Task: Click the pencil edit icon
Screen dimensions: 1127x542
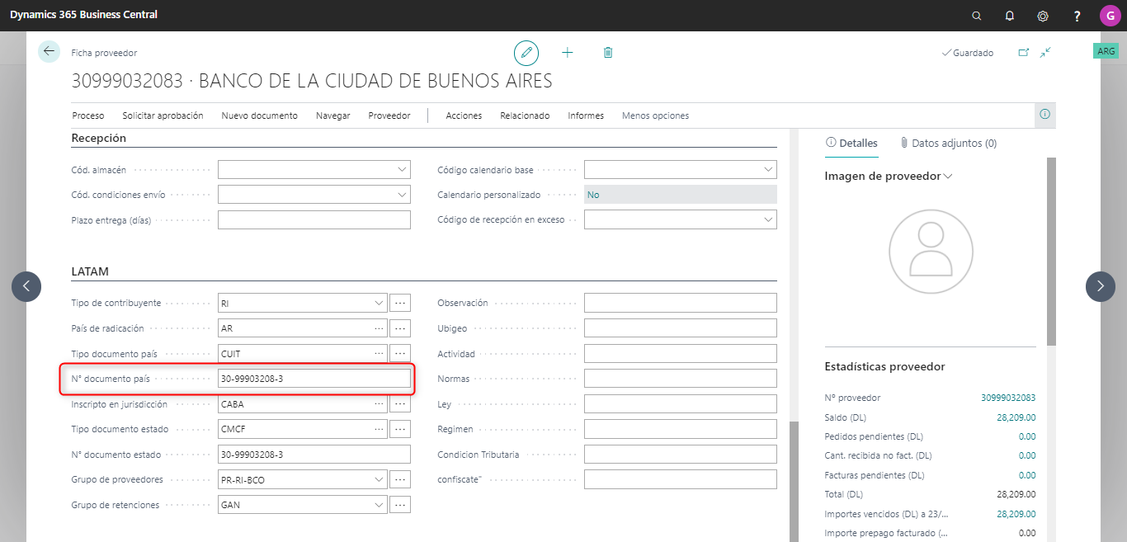Action: tap(526, 53)
